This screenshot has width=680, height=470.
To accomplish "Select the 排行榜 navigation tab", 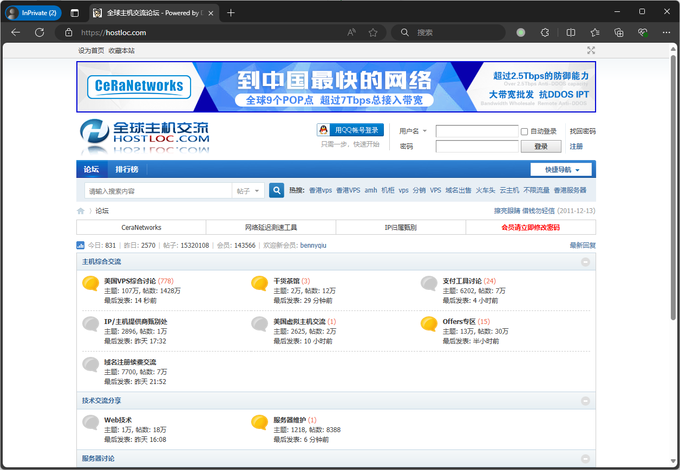I will point(127,169).
